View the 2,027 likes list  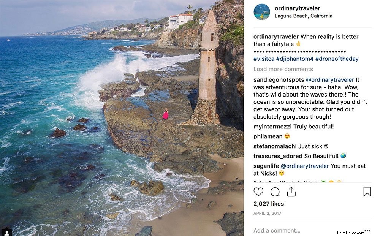[268, 204]
